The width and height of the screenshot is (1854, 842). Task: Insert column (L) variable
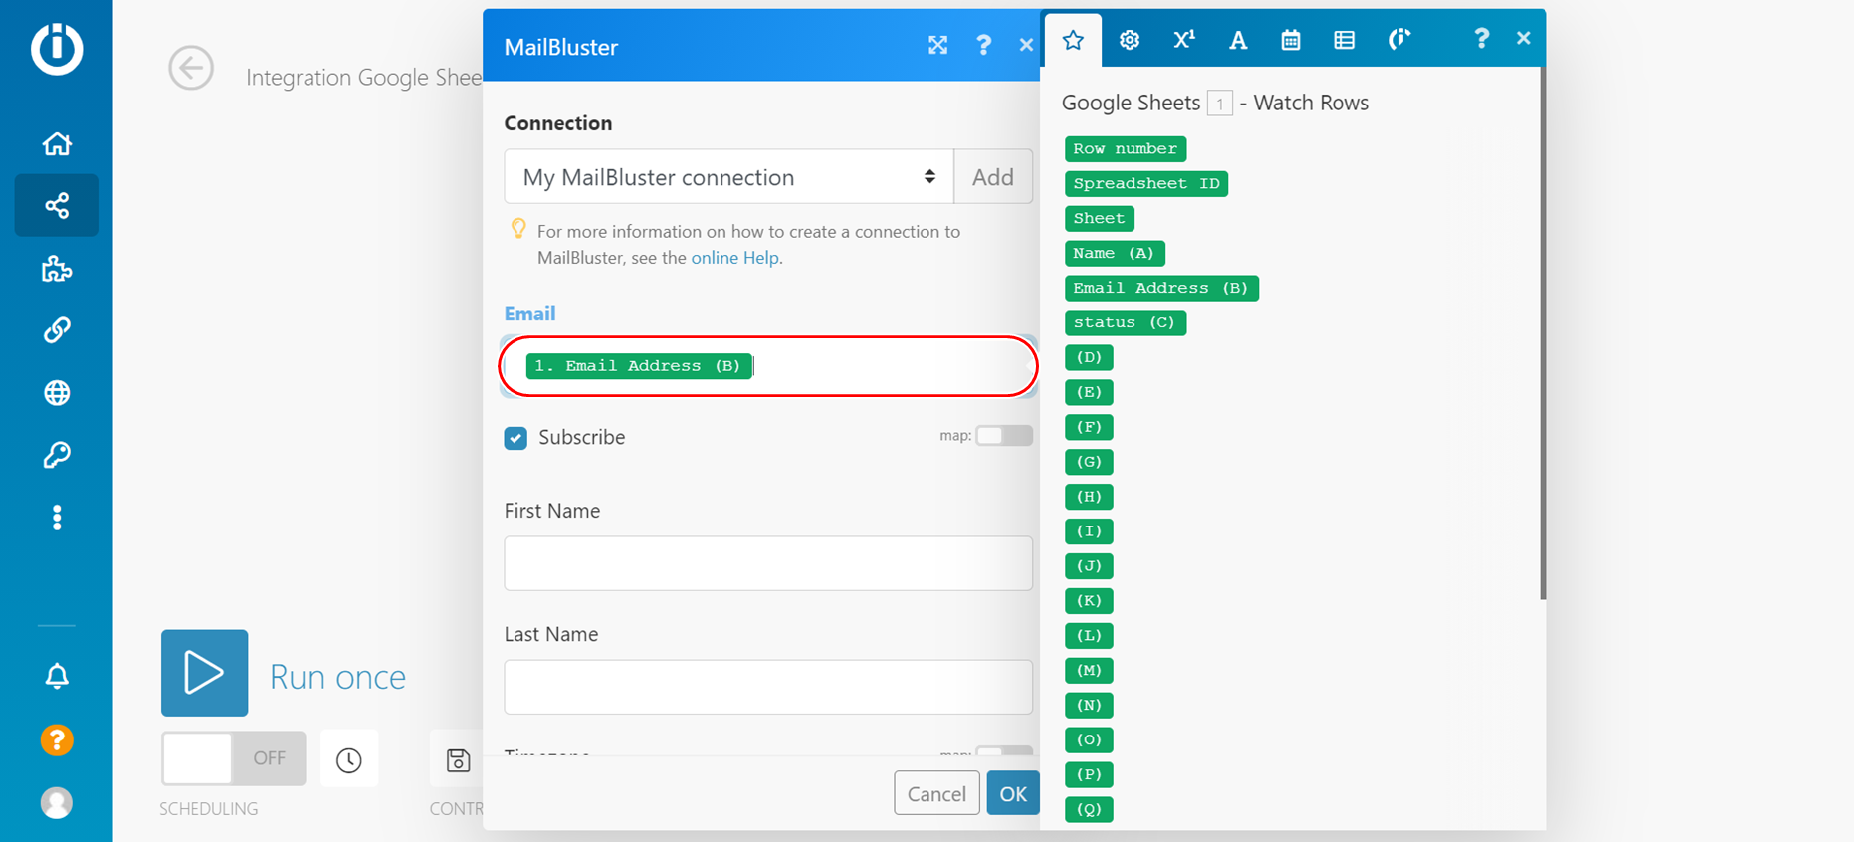1089,636
